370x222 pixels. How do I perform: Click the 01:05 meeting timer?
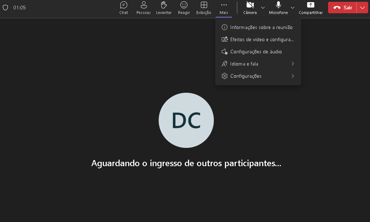(x=19, y=8)
